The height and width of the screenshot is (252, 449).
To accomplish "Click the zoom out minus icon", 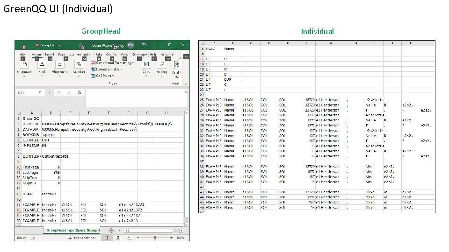I will tap(138, 238).
